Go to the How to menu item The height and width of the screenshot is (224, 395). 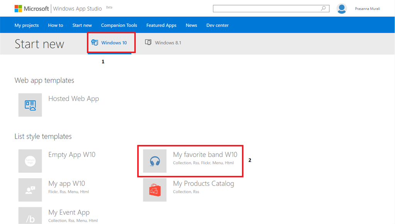coord(56,25)
